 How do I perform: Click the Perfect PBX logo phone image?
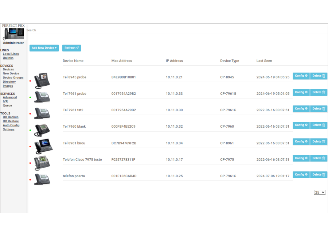click(13, 34)
